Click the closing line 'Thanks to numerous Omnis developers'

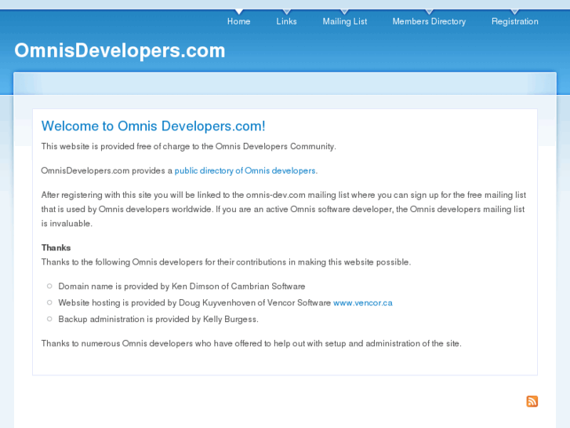pos(252,343)
